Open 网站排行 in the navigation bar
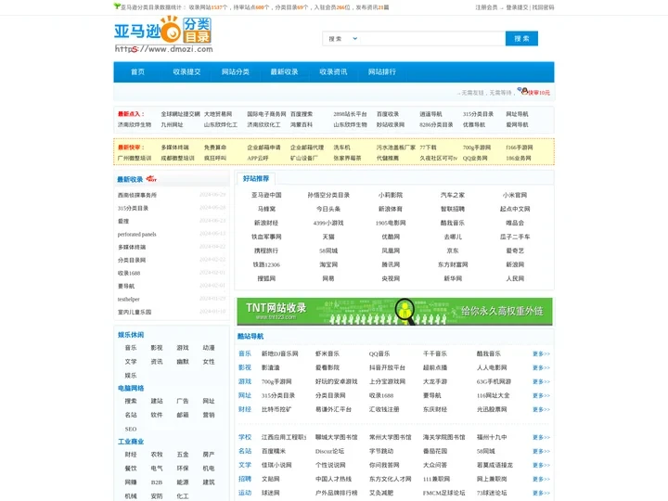Screen dimensions: 668x501 coord(382,72)
